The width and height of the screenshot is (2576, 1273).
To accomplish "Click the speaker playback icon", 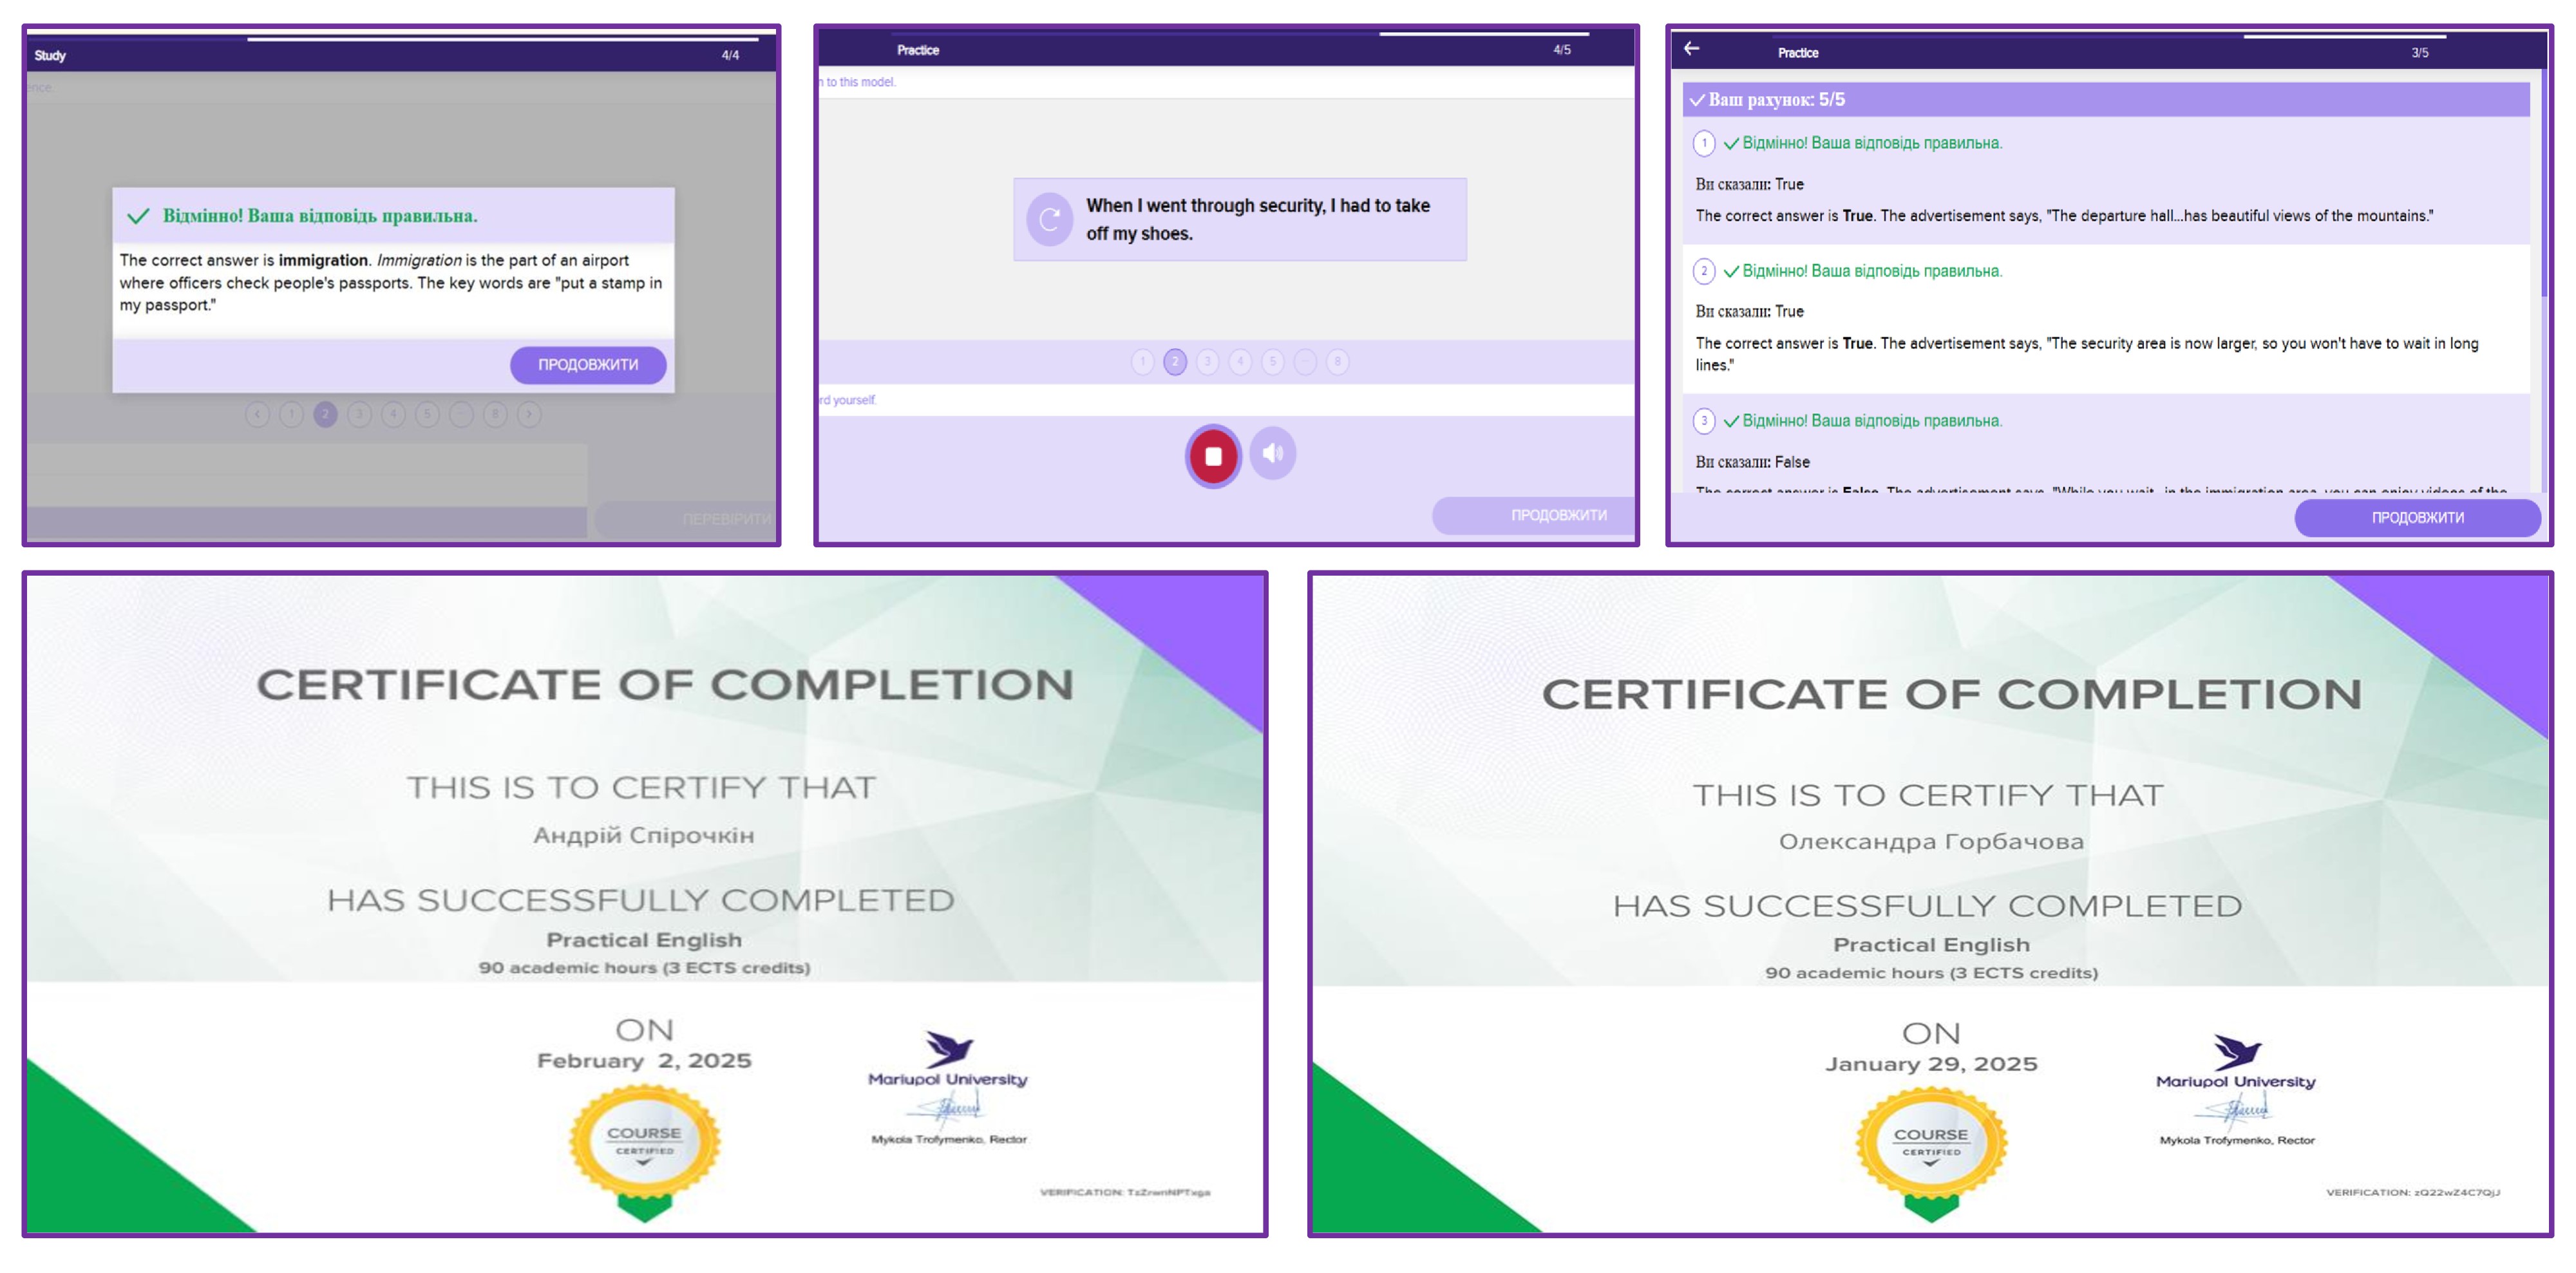I will [1272, 454].
